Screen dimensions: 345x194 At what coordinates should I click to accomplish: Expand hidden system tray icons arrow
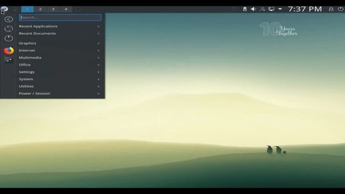point(280,9)
